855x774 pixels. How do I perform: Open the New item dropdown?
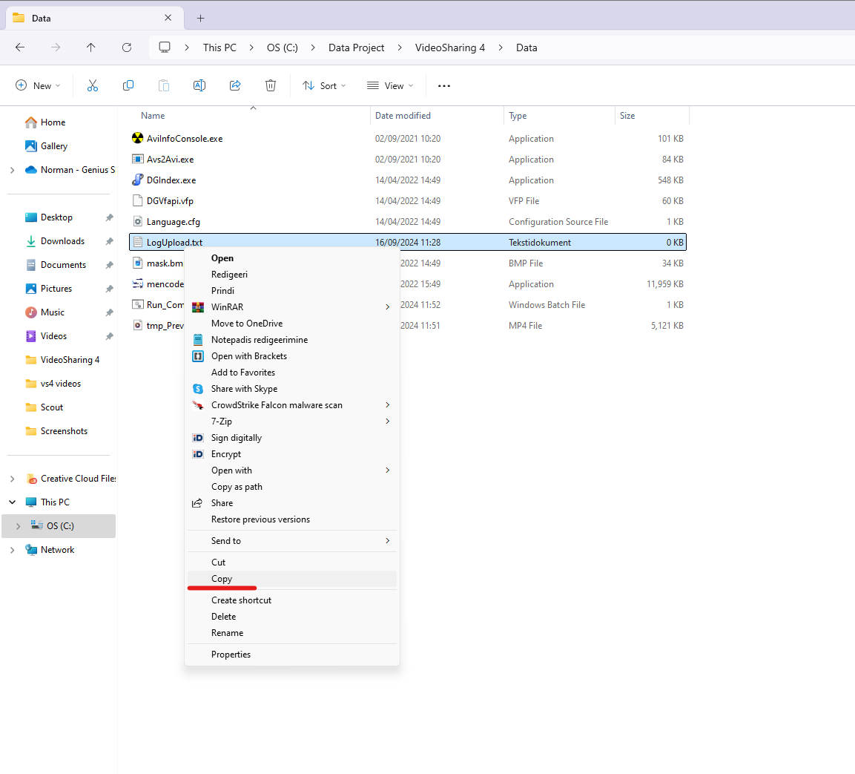click(x=38, y=85)
